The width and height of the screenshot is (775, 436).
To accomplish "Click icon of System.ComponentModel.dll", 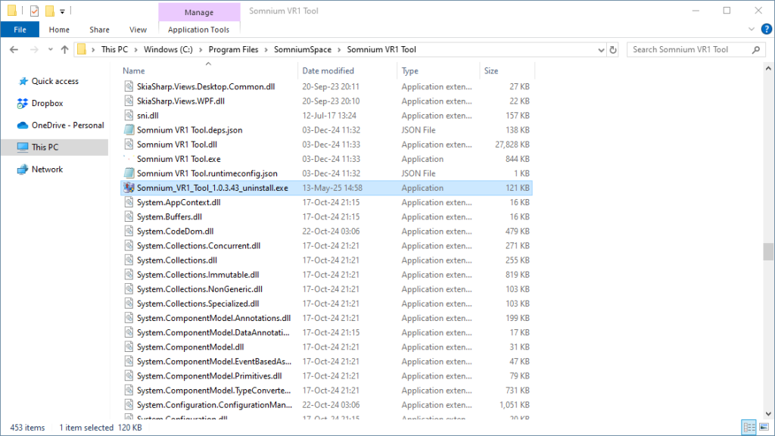I will pyautogui.click(x=129, y=347).
